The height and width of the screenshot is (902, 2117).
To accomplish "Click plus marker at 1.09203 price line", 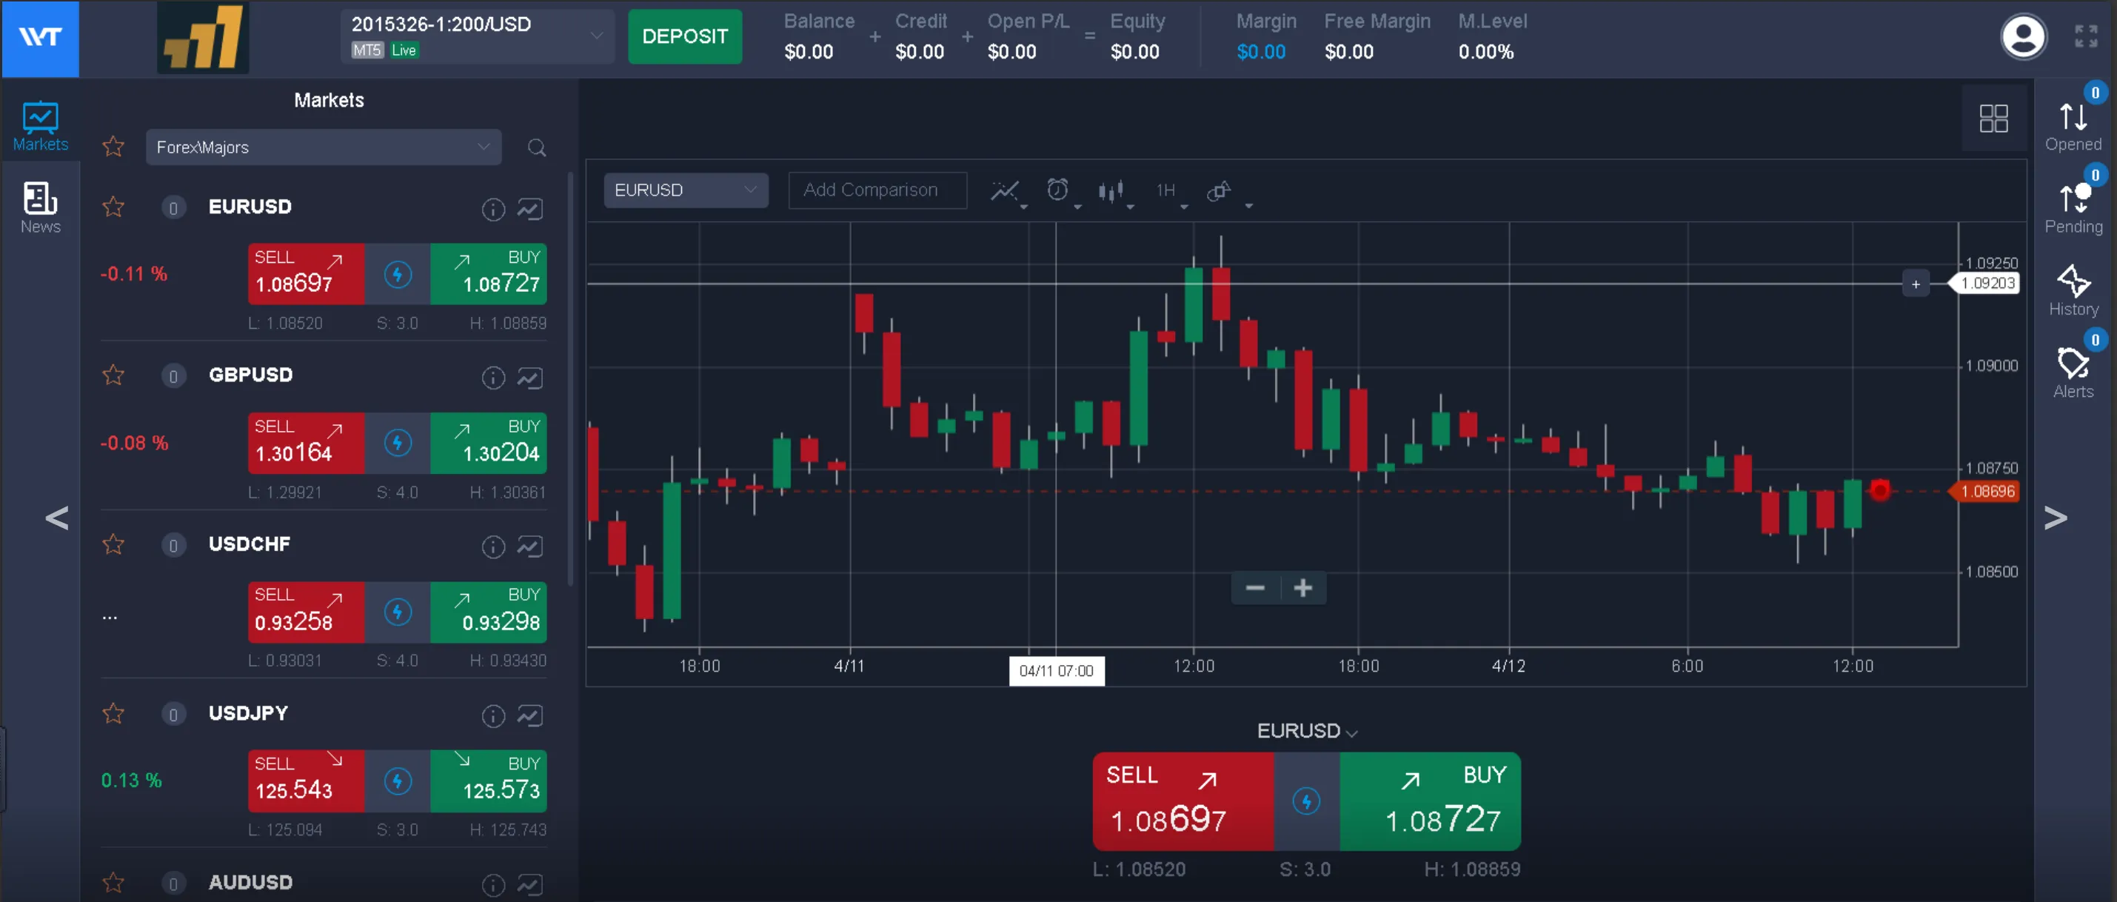I will [1916, 284].
